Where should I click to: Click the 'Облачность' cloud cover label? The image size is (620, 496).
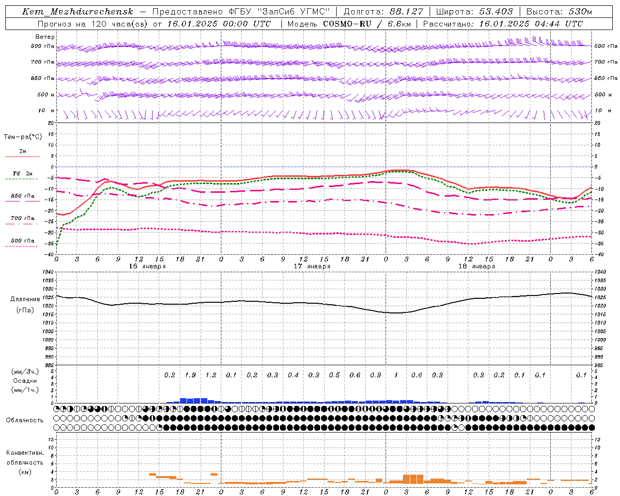[x=25, y=420]
